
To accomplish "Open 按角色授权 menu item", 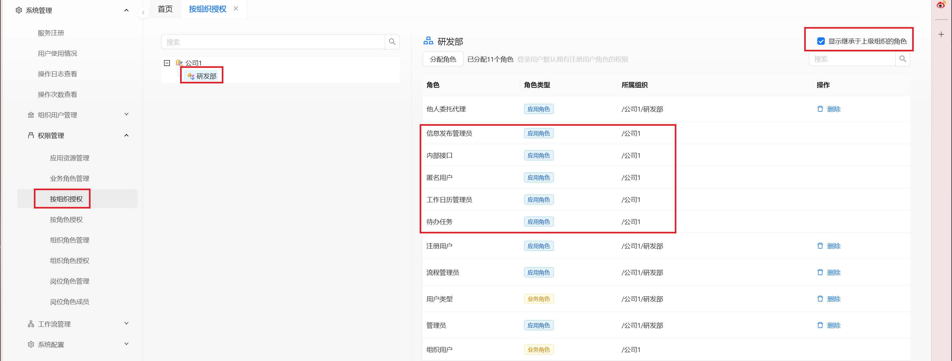I will pyautogui.click(x=67, y=219).
